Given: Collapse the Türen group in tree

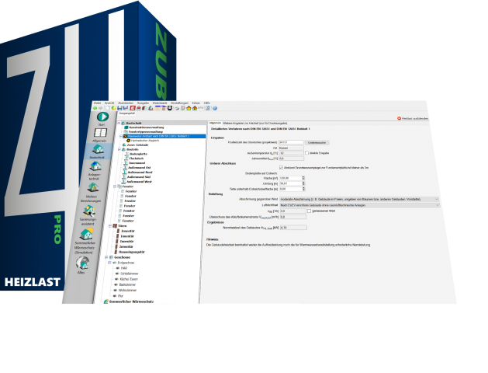Looking at the screenshot, I should (x=110, y=225).
